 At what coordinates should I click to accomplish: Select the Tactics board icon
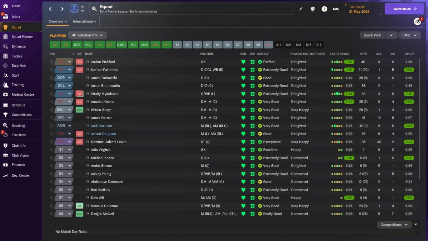click(x=5, y=56)
